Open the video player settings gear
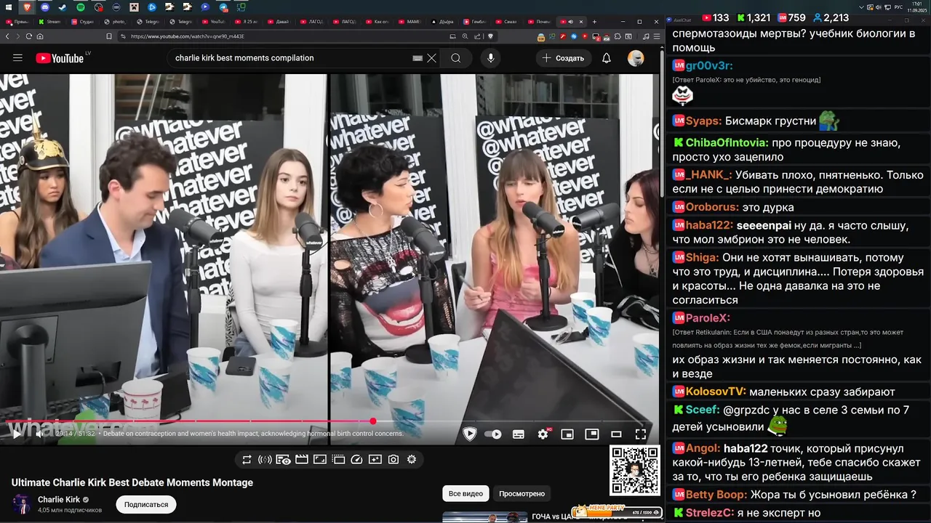Image resolution: width=931 pixels, height=523 pixels. pyautogui.click(x=543, y=434)
